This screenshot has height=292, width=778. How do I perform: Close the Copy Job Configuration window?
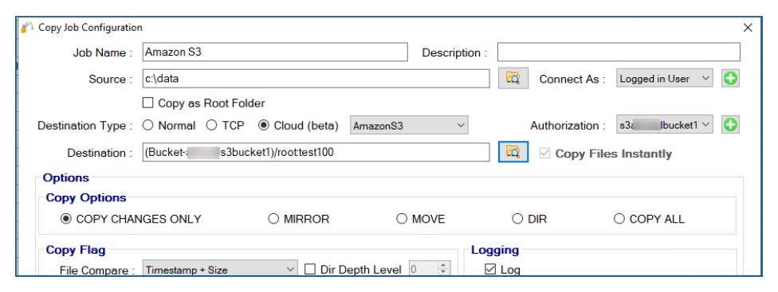point(748,28)
